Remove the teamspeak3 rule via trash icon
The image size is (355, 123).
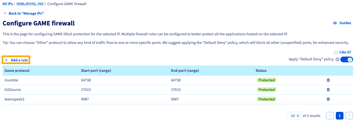[328, 99]
